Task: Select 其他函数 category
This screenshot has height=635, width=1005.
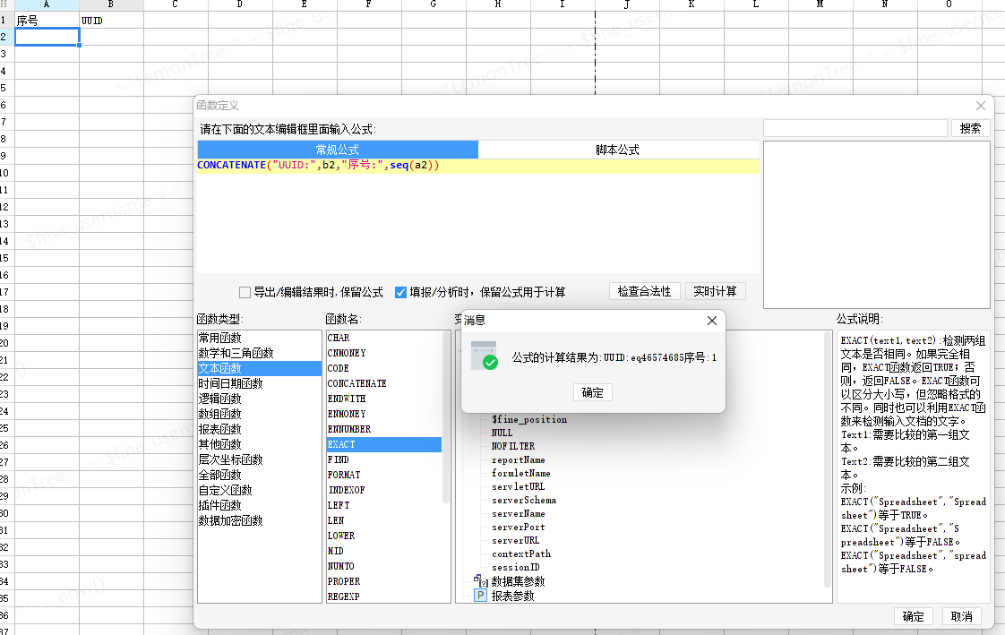Action: pyautogui.click(x=260, y=444)
